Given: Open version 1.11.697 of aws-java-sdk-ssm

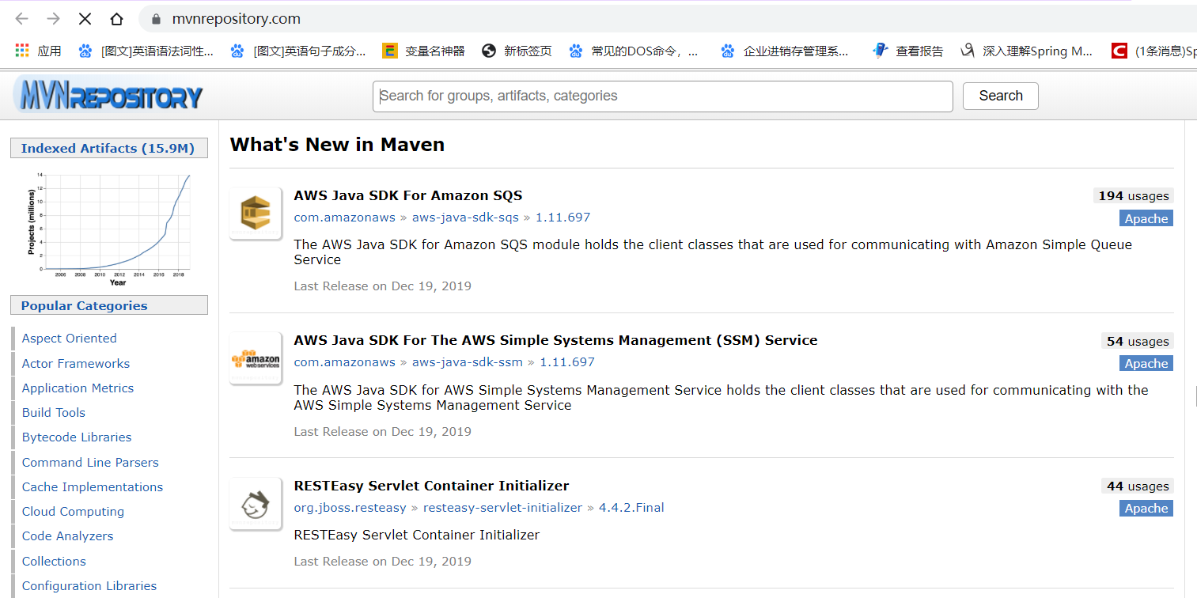Looking at the screenshot, I should (566, 361).
